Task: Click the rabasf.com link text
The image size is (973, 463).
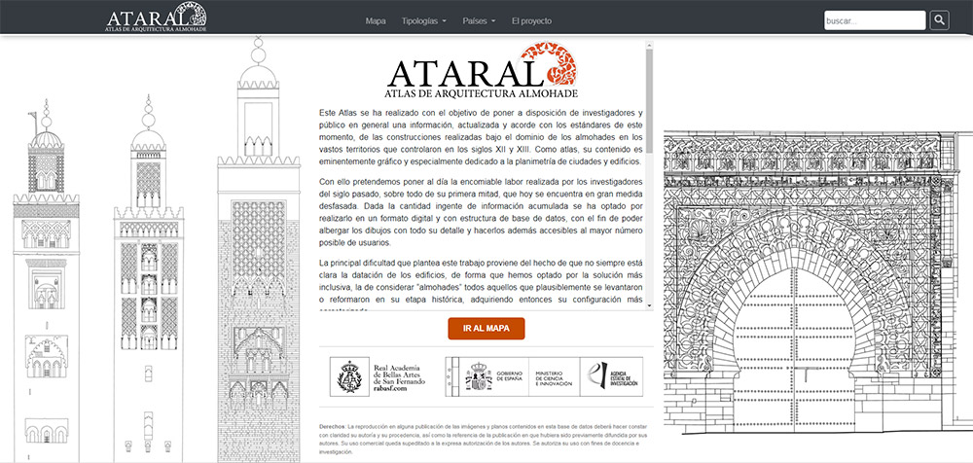Action: 391,390
